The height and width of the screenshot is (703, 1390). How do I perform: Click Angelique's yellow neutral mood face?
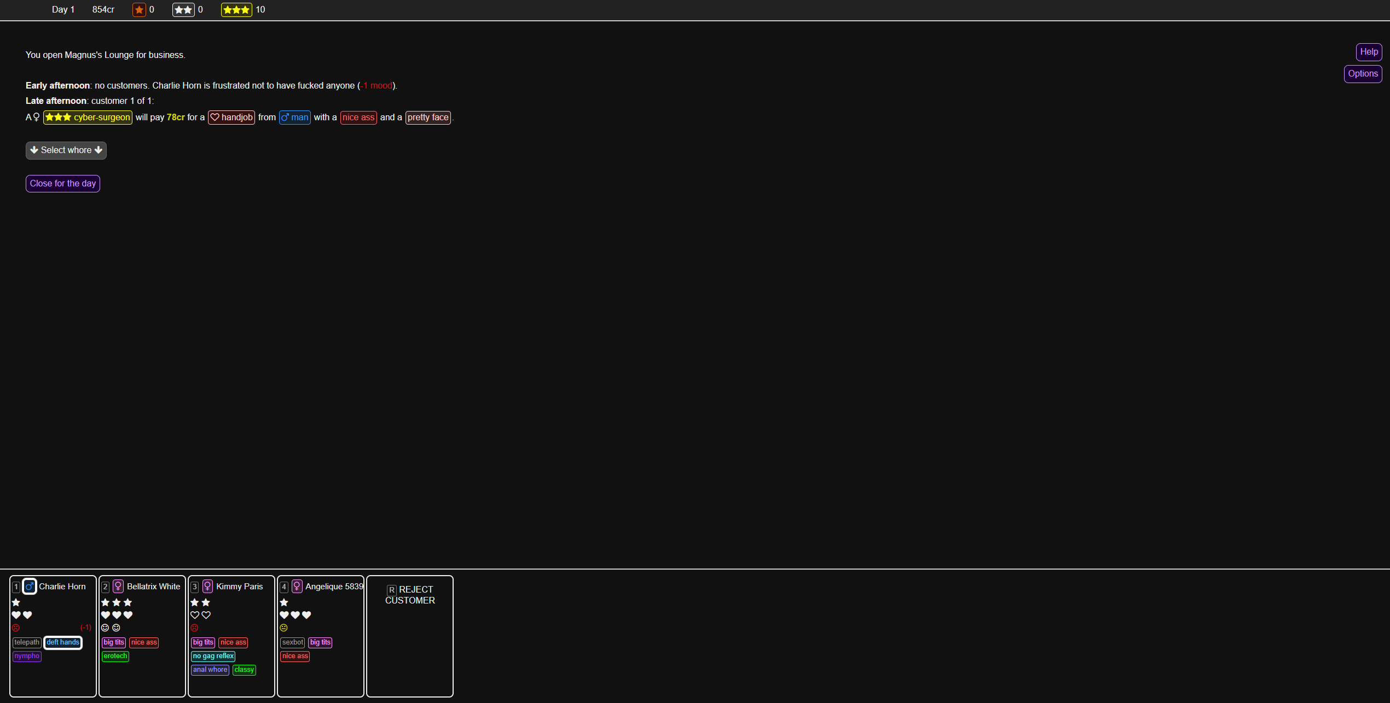[x=283, y=628]
